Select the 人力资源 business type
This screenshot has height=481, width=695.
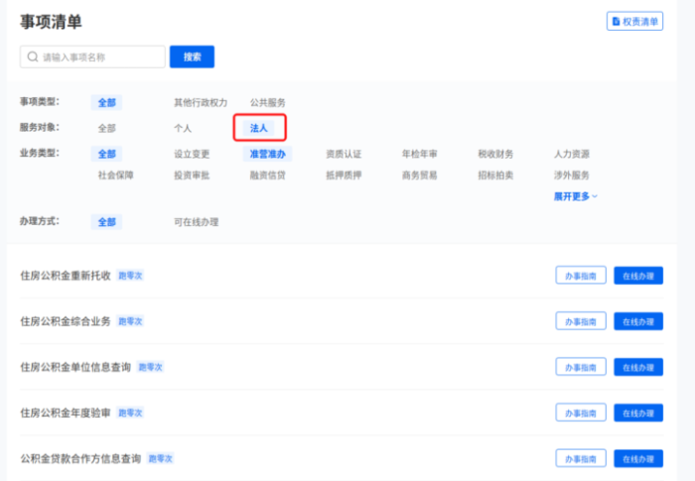coord(572,154)
